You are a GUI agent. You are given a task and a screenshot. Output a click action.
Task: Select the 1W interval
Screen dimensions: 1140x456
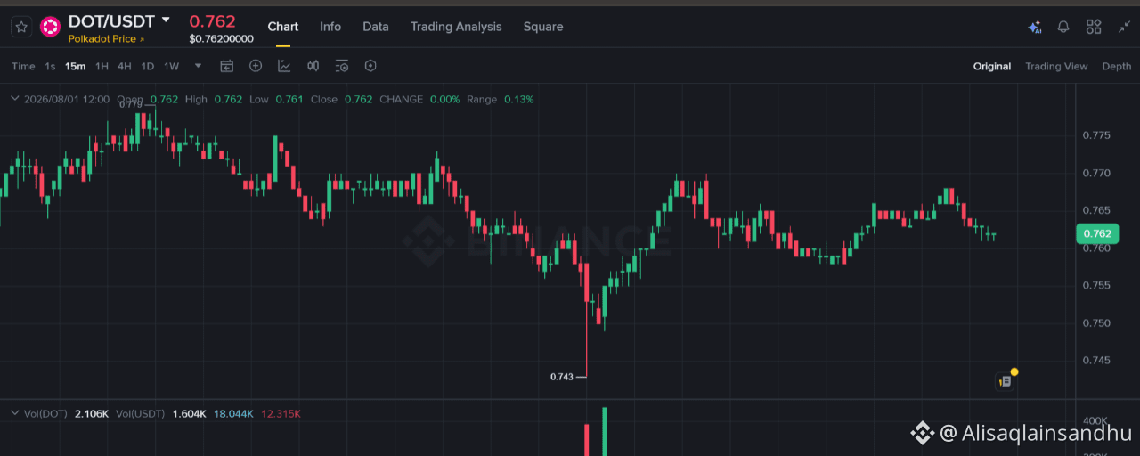point(172,66)
